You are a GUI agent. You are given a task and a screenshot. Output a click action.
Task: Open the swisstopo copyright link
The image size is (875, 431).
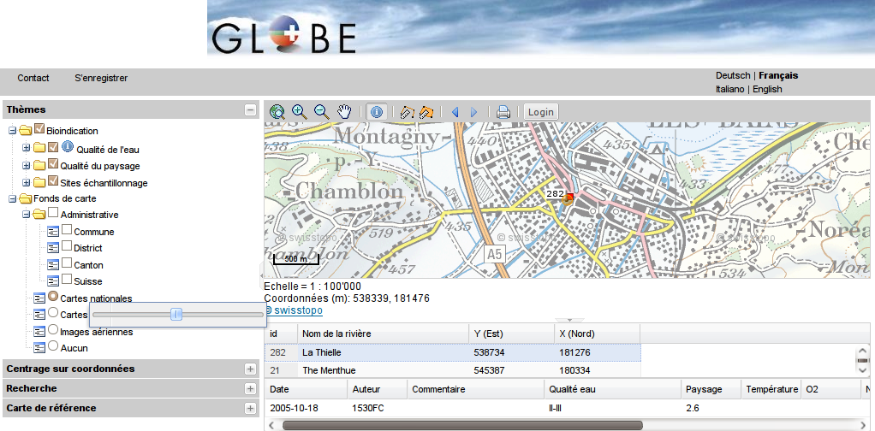(x=294, y=310)
